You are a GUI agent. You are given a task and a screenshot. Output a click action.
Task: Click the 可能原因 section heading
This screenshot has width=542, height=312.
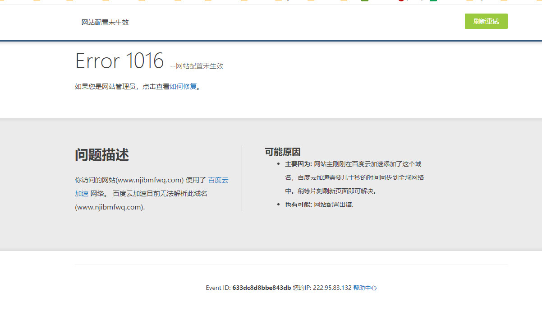point(282,152)
